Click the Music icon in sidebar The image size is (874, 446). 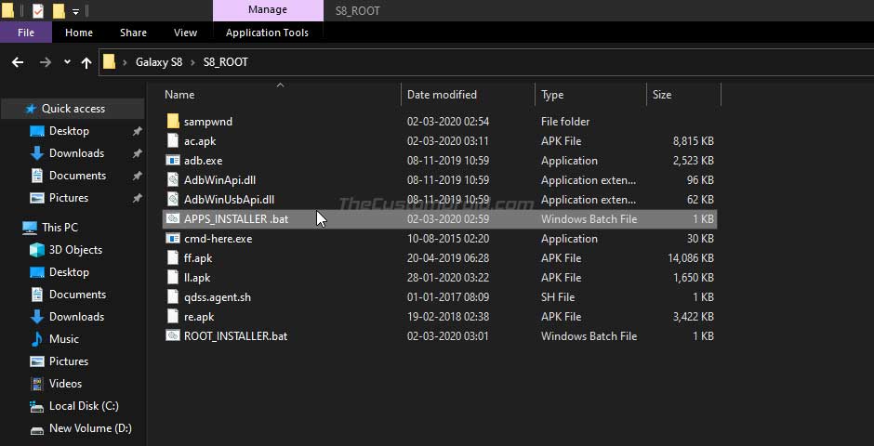(x=37, y=339)
